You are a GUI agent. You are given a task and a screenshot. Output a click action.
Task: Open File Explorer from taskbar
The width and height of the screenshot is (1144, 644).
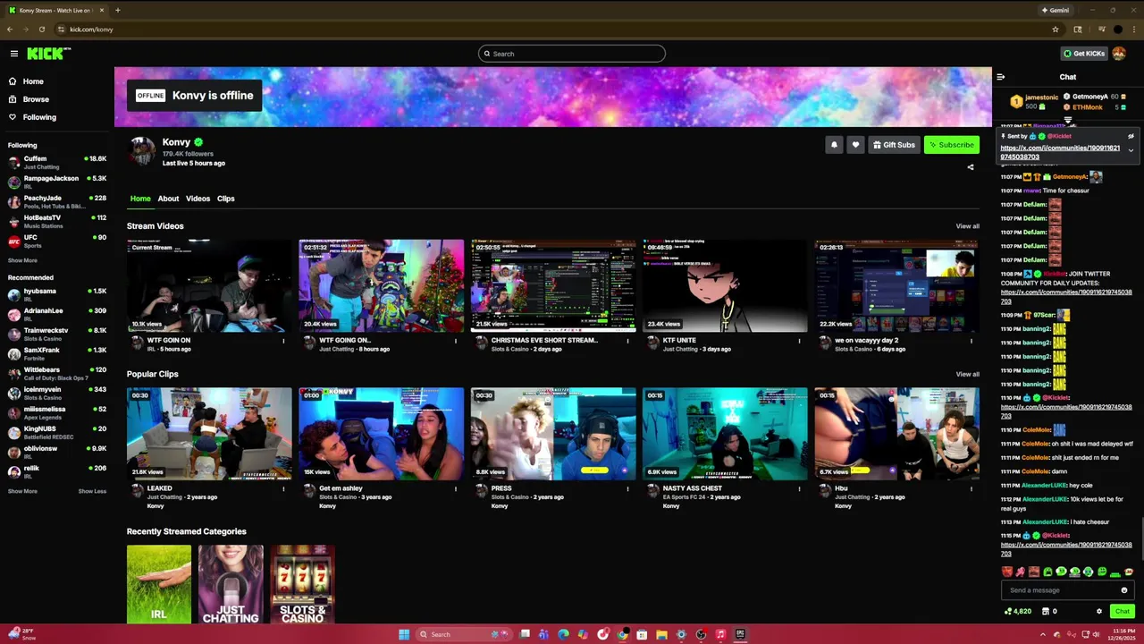pos(661,634)
